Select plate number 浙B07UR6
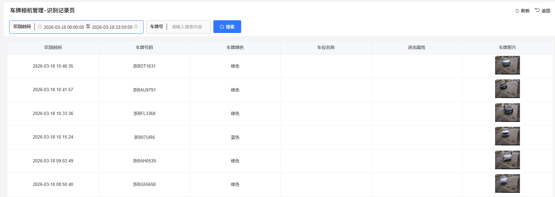The image size is (555, 197). pos(144,137)
